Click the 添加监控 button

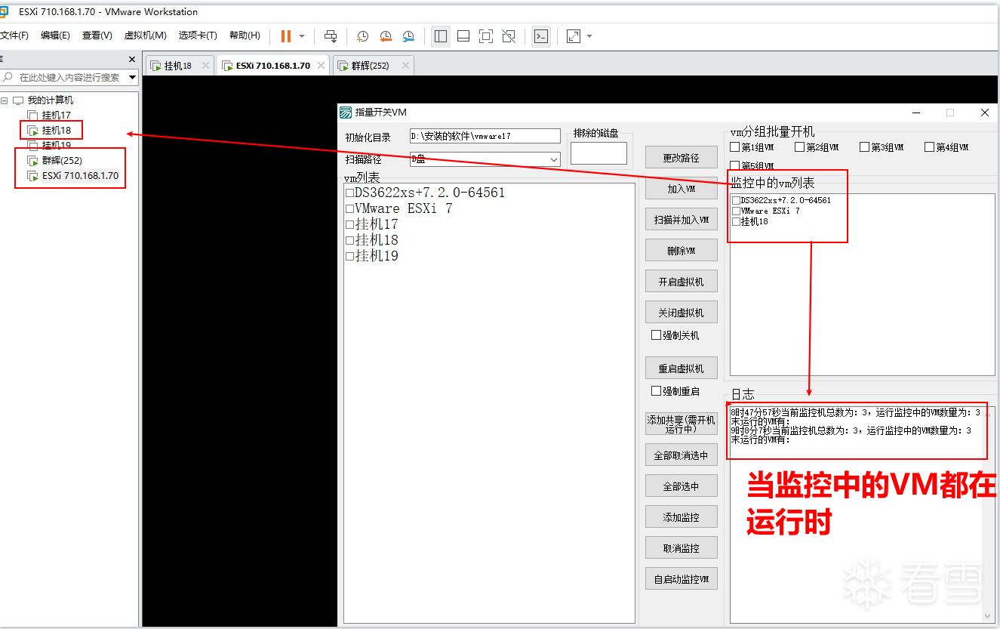point(682,517)
